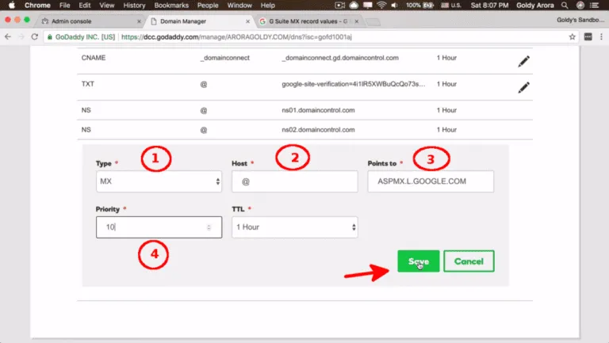Close the G Suite MX record values tab
The height and width of the screenshot is (343, 609).
(357, 21)
